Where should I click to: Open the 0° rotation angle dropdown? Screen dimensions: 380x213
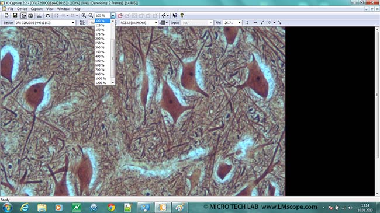(271, 23)
